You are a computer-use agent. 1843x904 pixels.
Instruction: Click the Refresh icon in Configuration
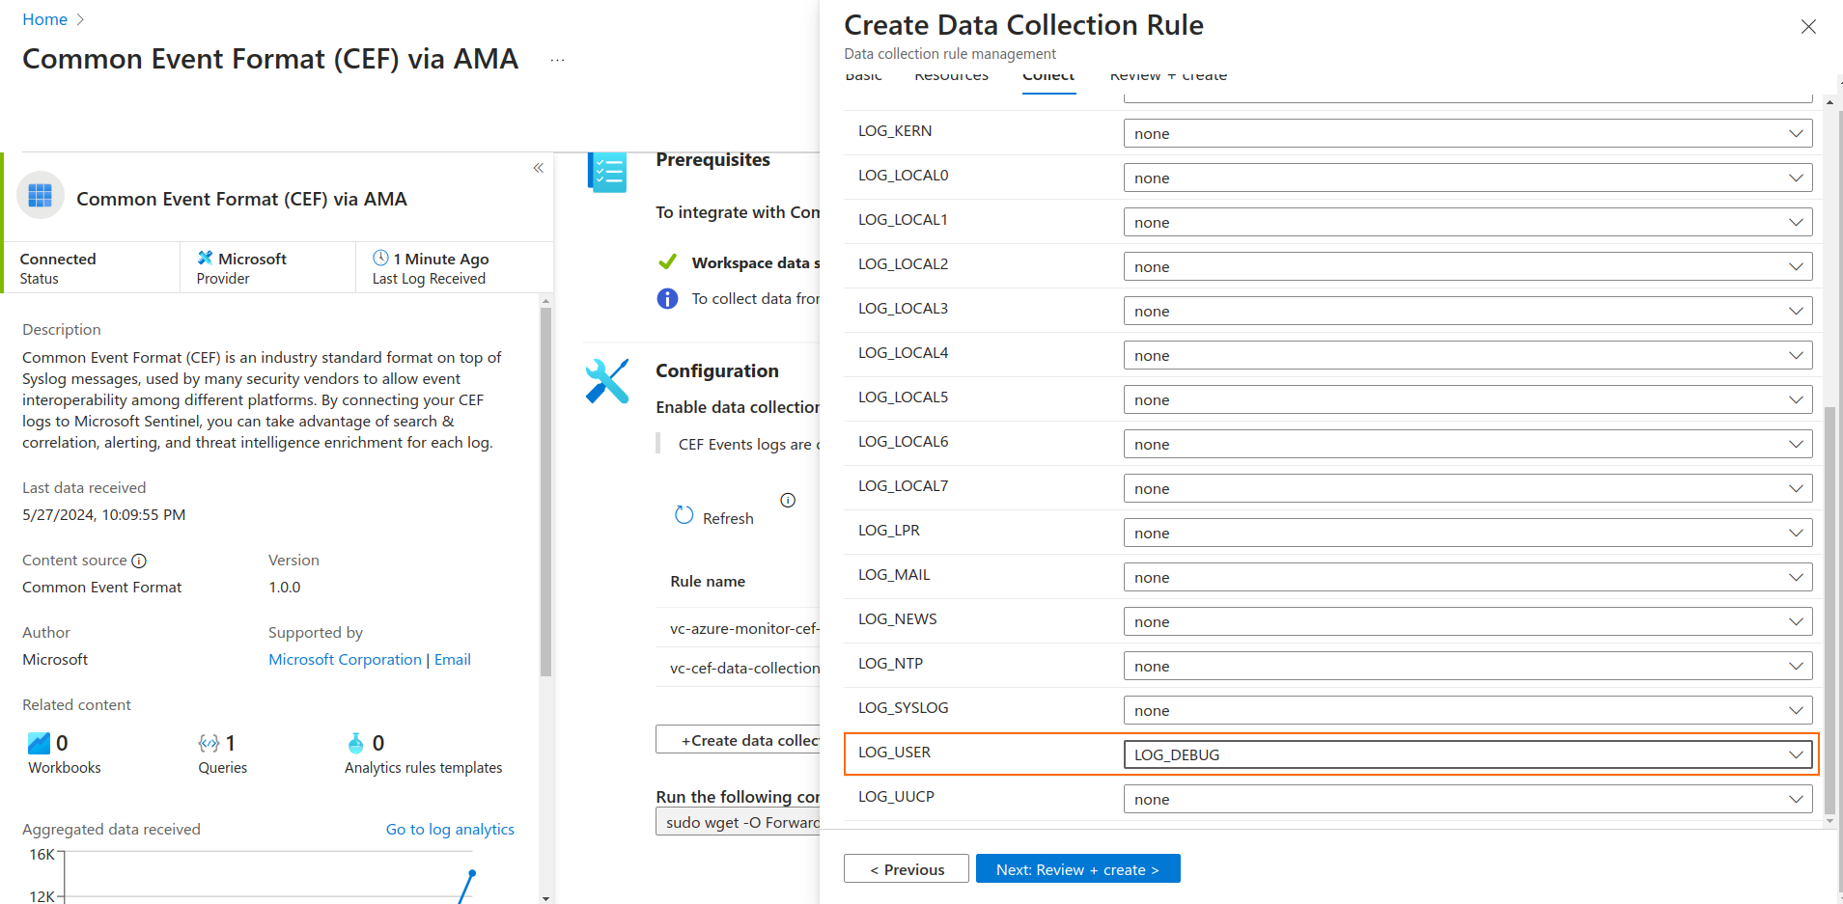pyautogui.click(x=684, y=515)
